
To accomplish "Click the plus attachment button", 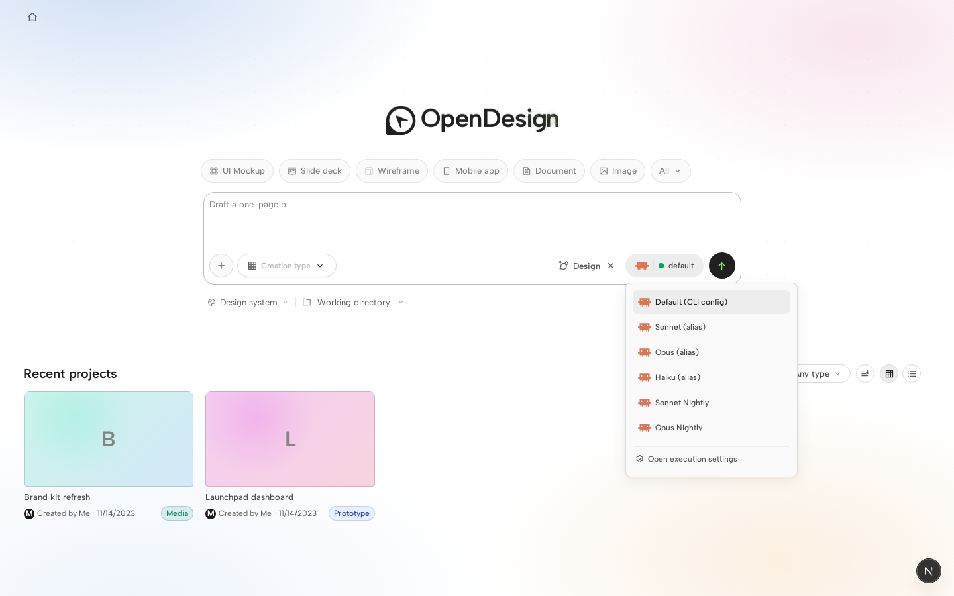I will click(221, 266).
